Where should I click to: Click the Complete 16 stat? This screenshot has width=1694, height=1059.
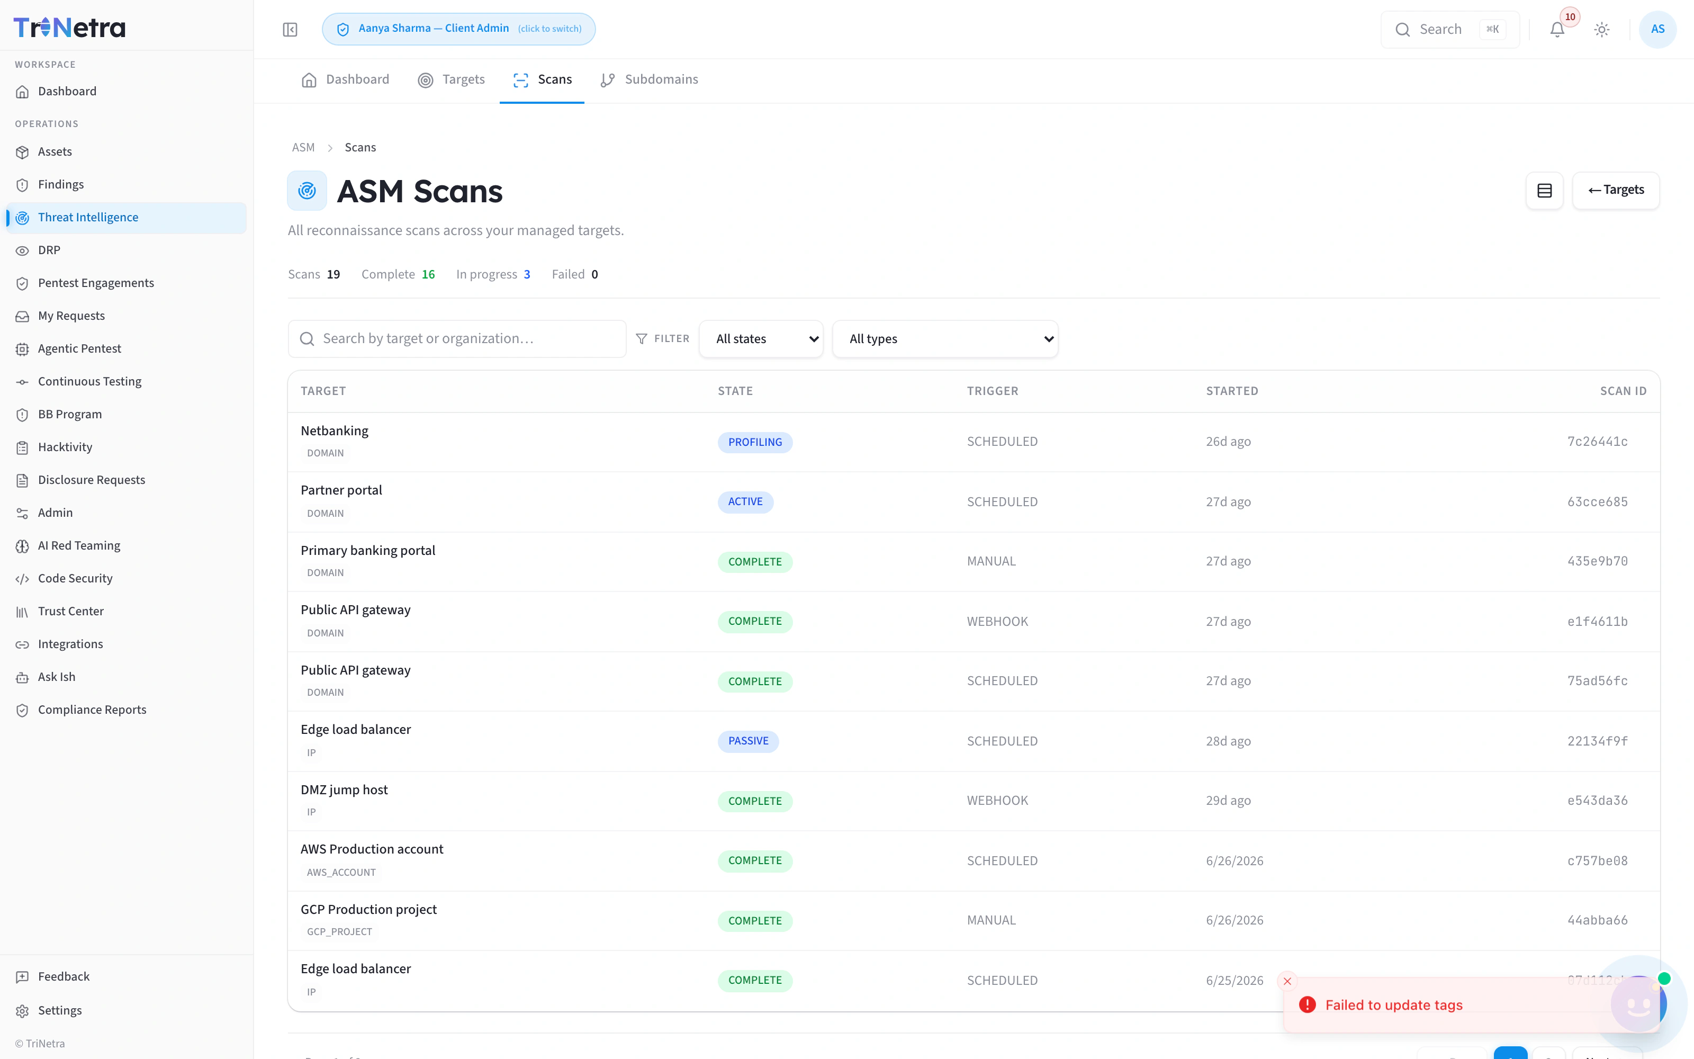398,275
